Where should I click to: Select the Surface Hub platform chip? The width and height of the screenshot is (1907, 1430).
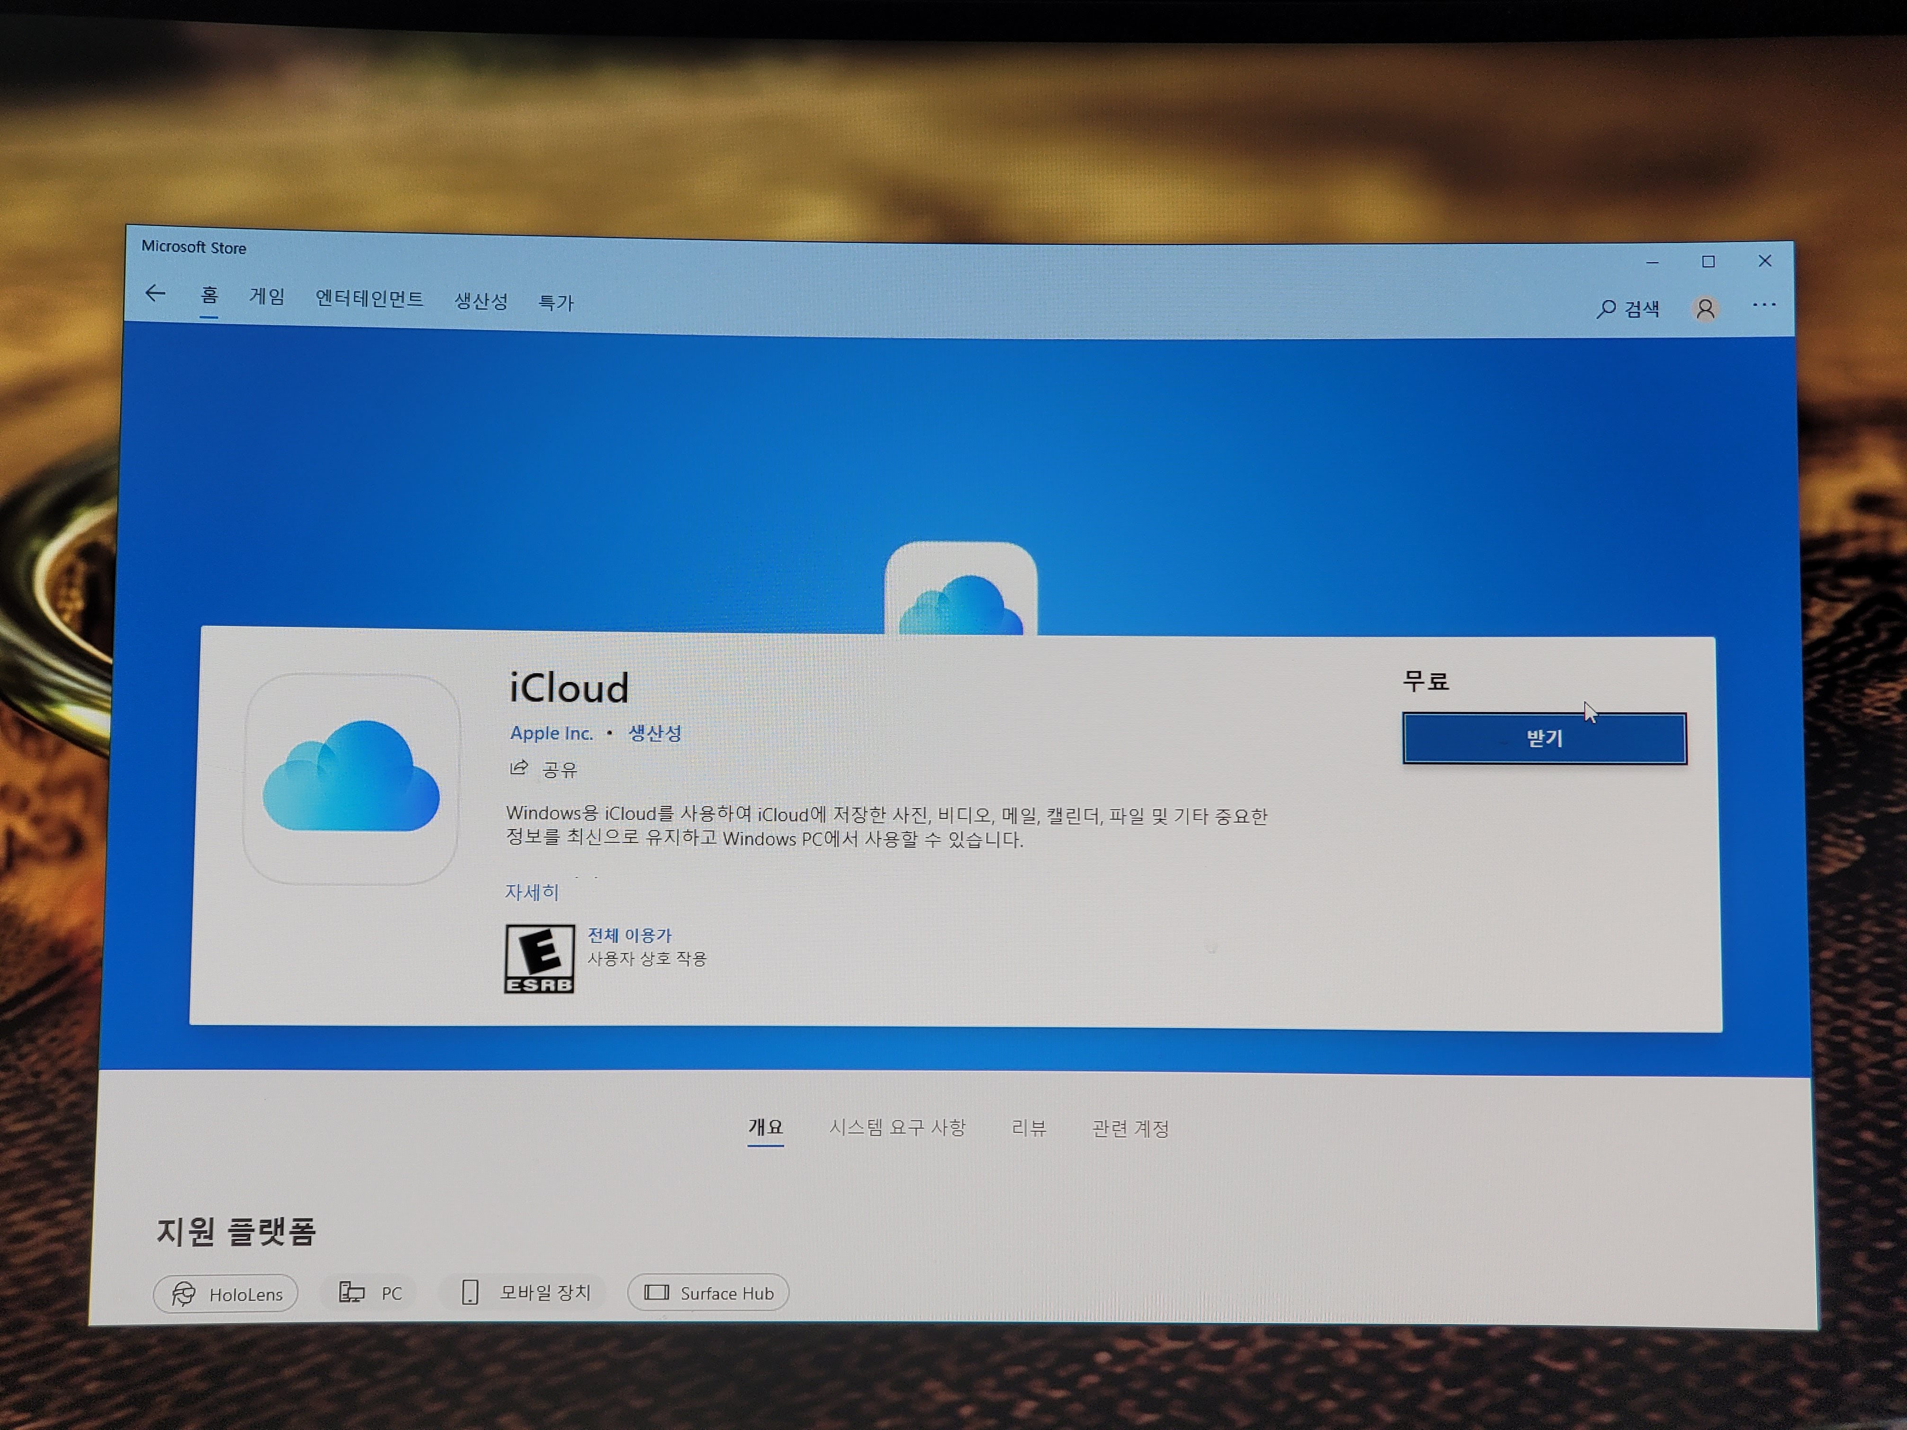tap(708, 1292)
